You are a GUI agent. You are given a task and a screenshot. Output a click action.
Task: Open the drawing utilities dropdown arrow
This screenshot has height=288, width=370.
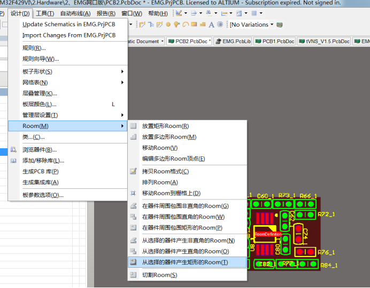coord(186,13)
